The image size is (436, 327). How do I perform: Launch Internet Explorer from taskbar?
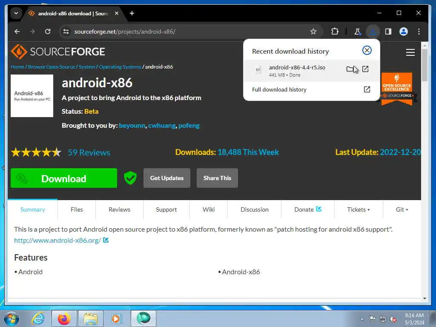tap(38, 318)
